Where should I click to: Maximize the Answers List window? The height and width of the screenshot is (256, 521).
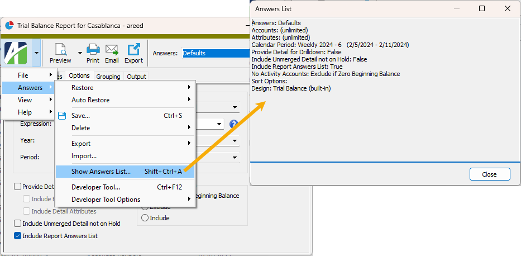[x=482, y=8]
